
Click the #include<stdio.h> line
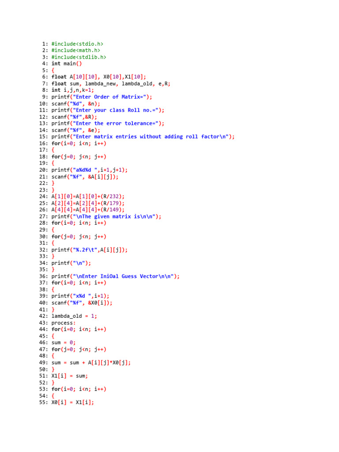click(77, 44)
